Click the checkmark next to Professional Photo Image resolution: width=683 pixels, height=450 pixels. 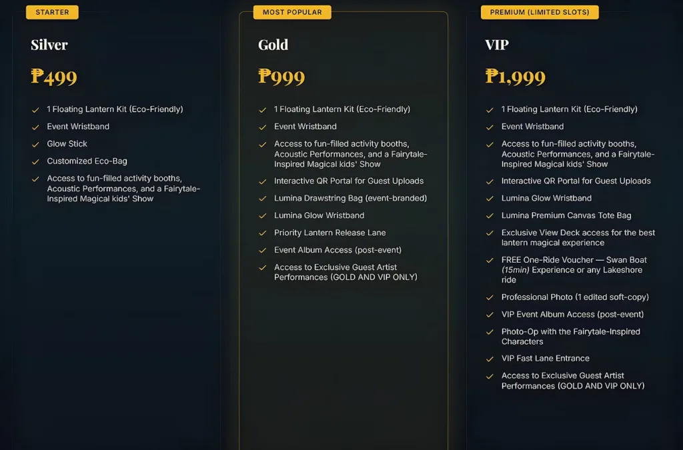pyautogui.click(x=490, y=297)
